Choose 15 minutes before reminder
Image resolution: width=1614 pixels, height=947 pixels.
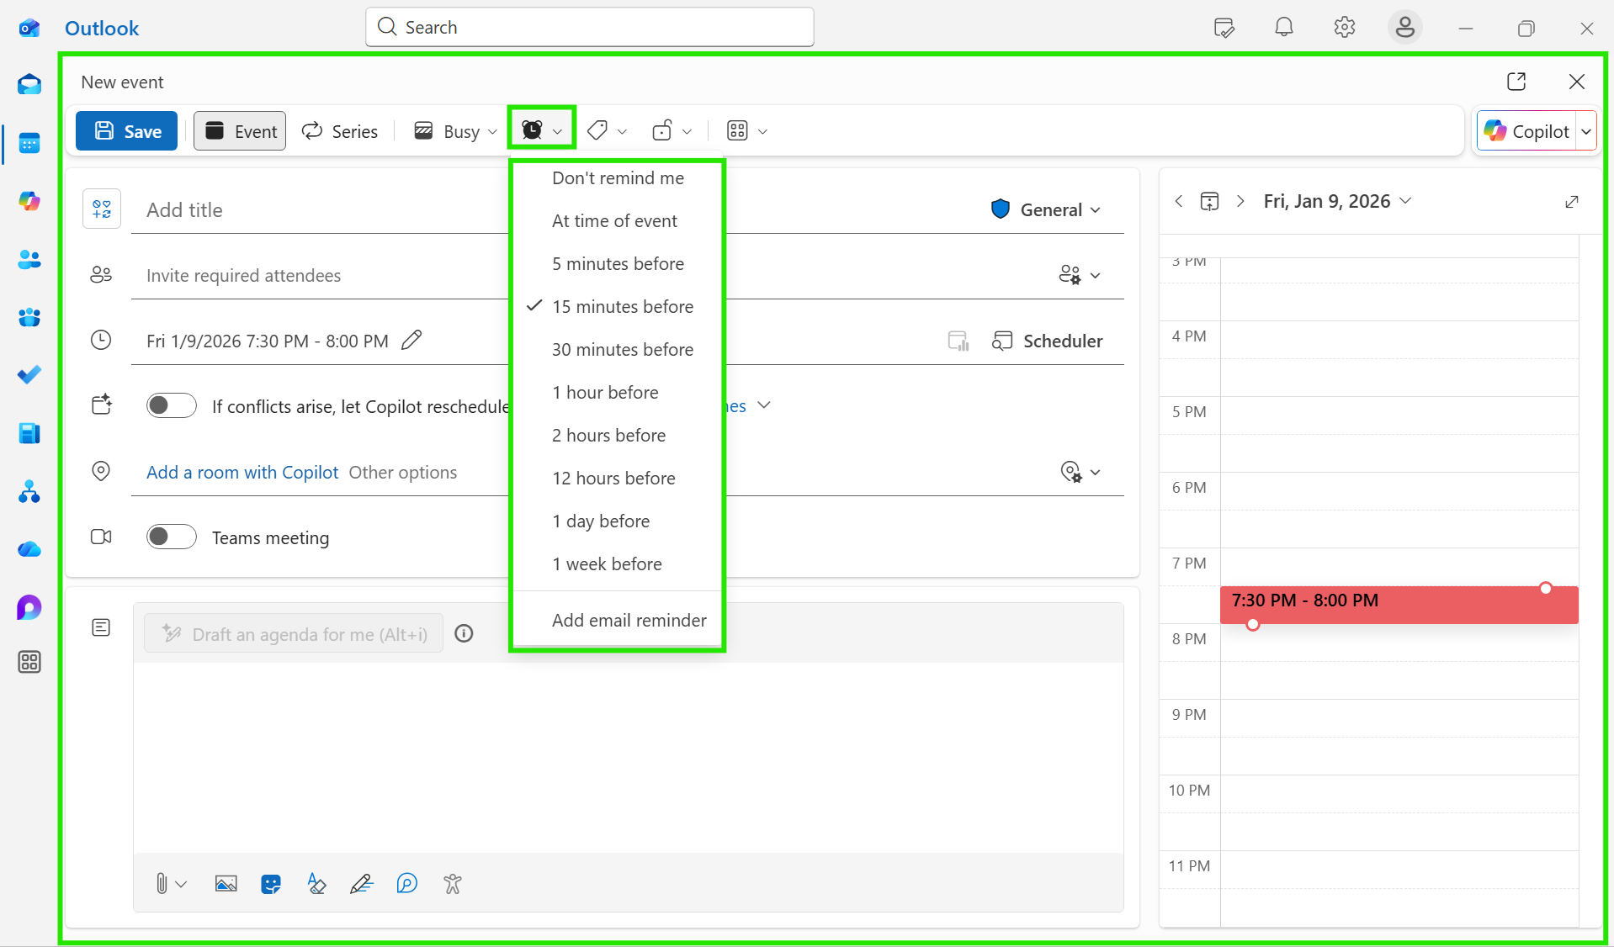617,306
